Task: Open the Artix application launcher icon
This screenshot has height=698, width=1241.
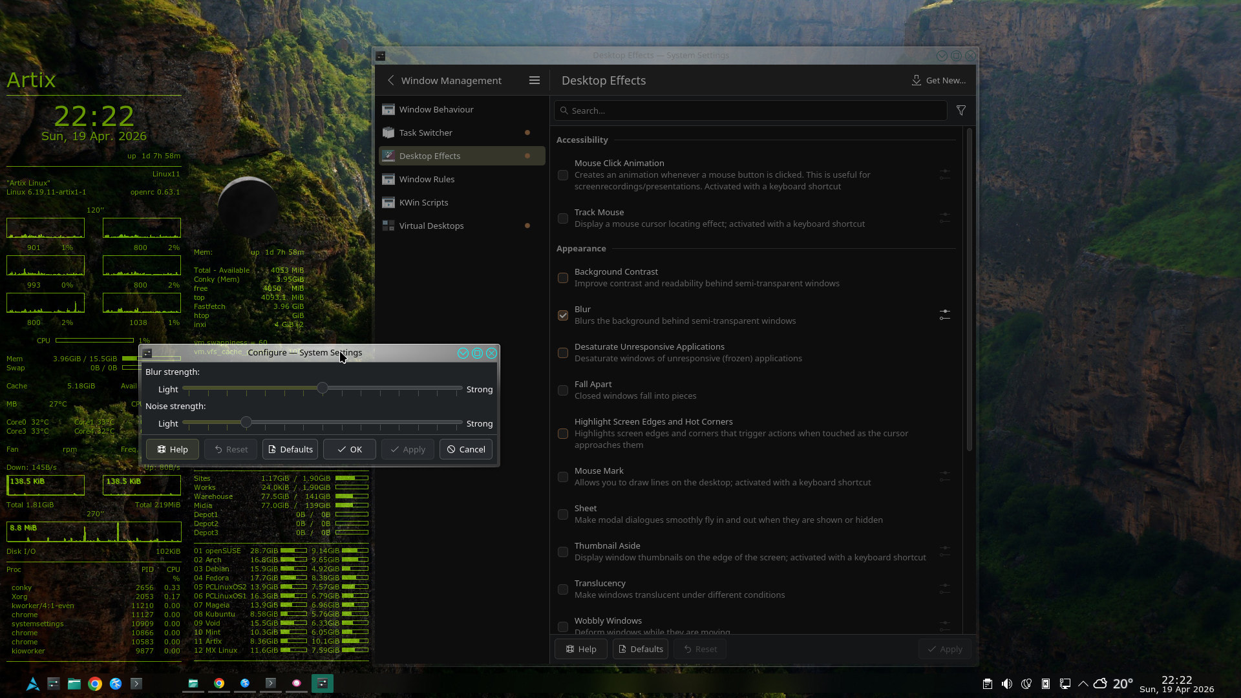Action: pos(32,684)
